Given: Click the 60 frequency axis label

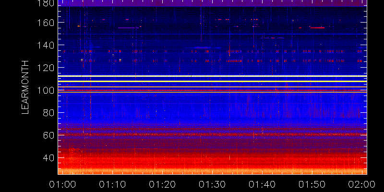Looking at the screenshot, I should (49, 135).
